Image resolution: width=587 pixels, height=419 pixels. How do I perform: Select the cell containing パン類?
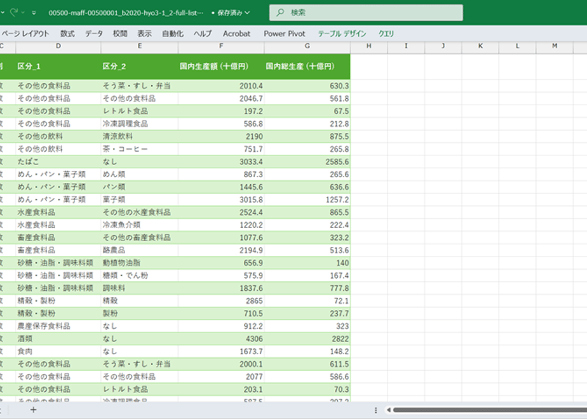click(x=140, y=187)
